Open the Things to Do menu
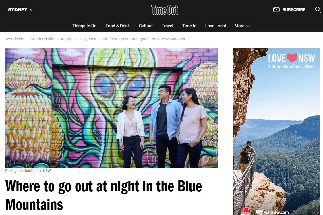The width and height of the screenshot is (323, 215). (x=84, y=26)
